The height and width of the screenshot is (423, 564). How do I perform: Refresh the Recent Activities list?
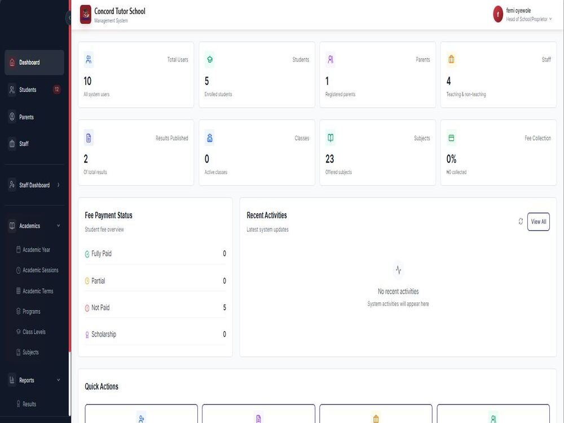point(521,221)
